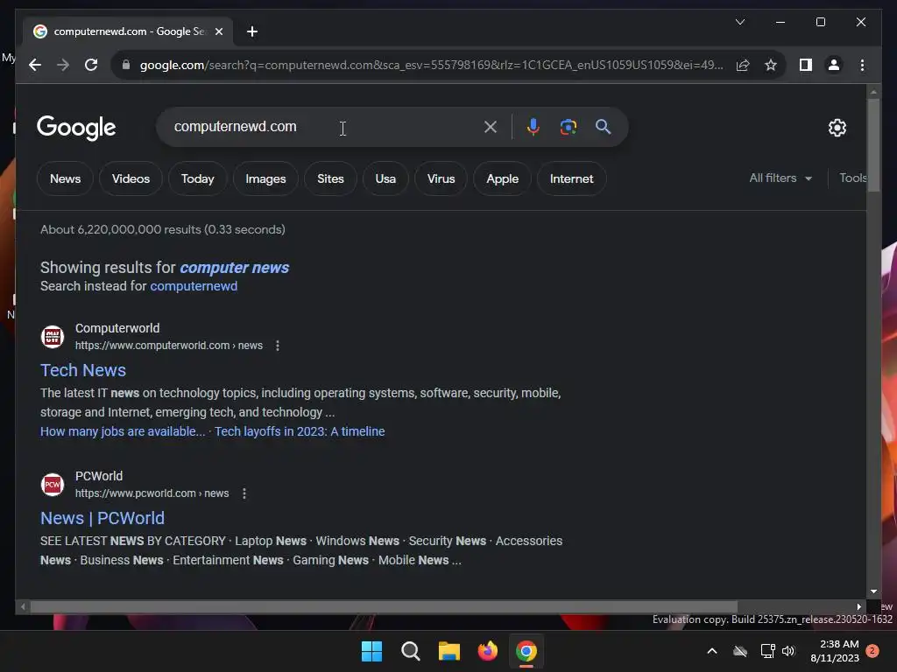Open Chrome profile menu
Viewport: 897px width, 672px height.
click(834, 65)
